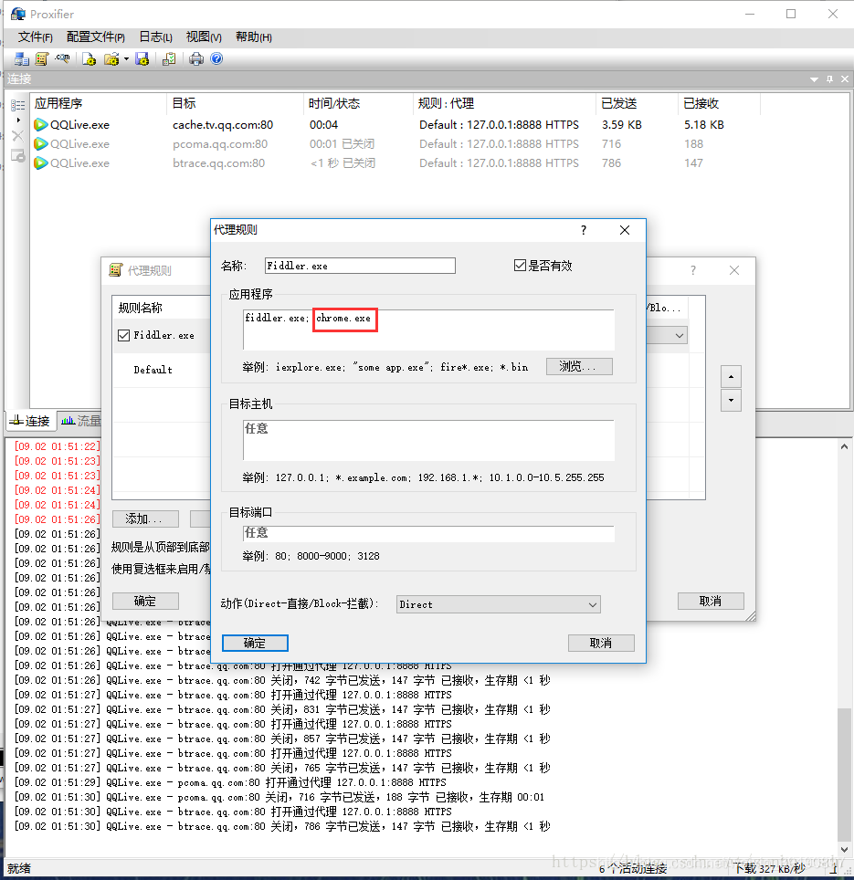Select the 连接 tab at panel bottom

click(x=29, y=421)
